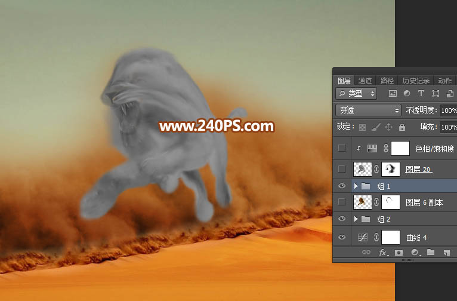Screen dimensions: 457x301
Task: Click the 填充 fill value field
Action: pos(449,127)
